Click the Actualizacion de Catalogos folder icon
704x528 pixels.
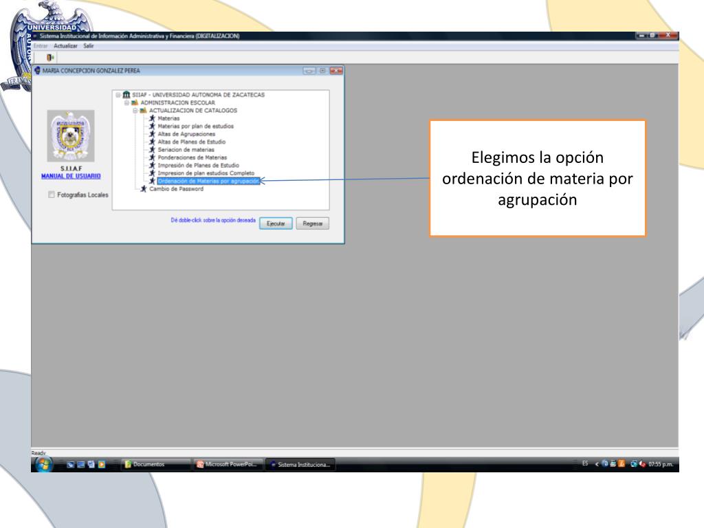point(143,110)
